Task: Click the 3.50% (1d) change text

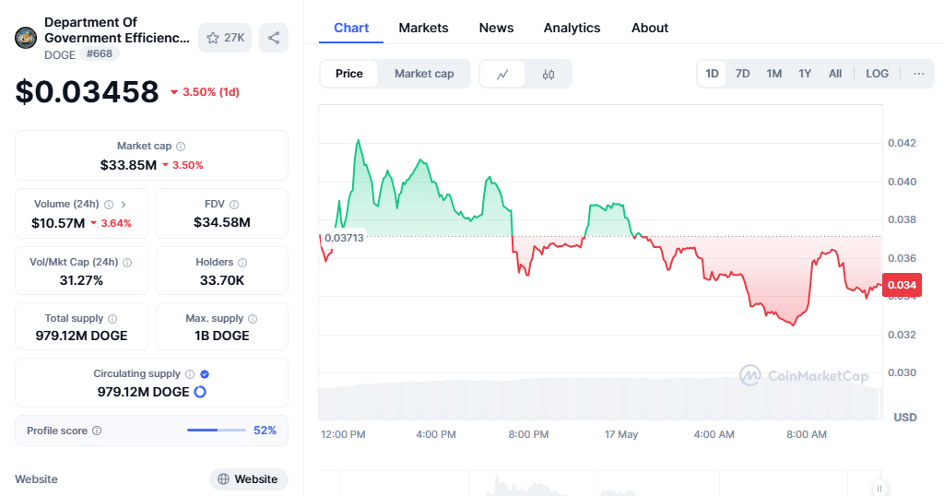Action: pos(211,92)
